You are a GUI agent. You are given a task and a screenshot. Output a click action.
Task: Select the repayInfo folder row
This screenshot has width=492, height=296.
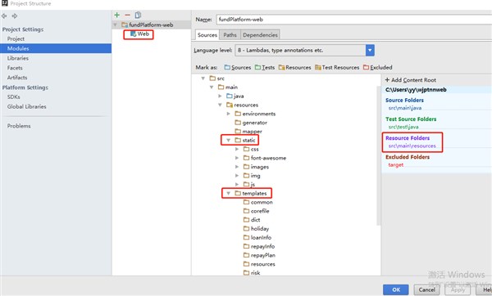[259, 246]
